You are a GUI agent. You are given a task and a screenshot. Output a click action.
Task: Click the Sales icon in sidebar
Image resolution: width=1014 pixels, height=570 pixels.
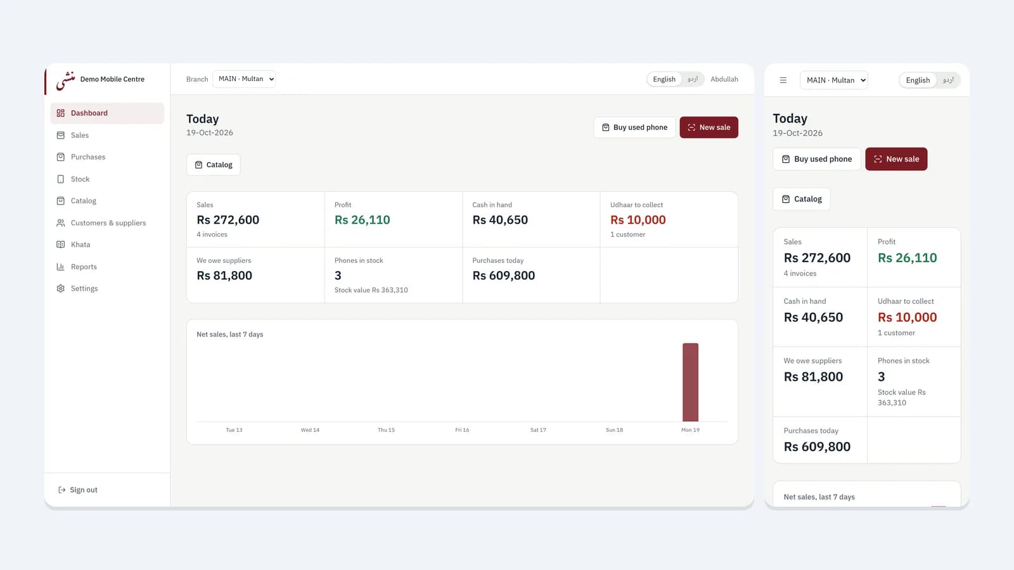point(61,136)
